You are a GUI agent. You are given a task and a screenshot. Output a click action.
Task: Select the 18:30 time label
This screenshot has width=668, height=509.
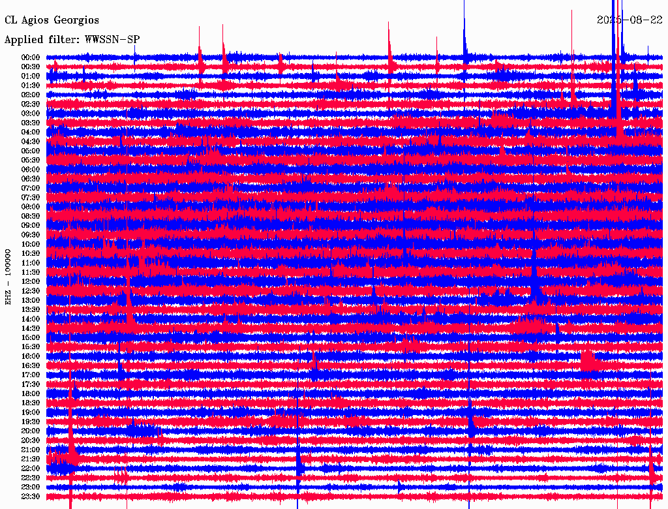coord(31,403)
